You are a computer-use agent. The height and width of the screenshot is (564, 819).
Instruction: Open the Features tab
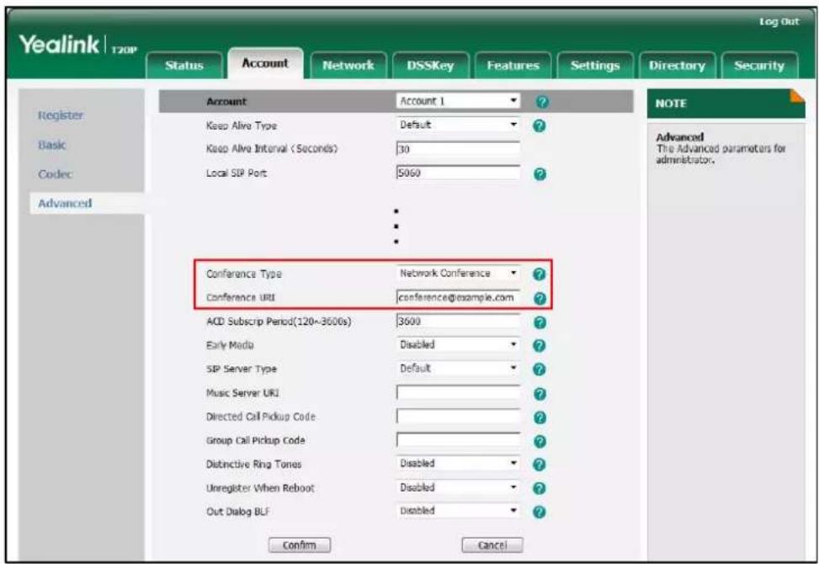tap(513, 66)
